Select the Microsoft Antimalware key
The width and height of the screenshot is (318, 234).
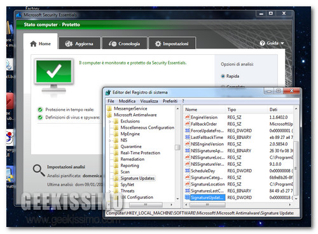click(x=135, y=115)
